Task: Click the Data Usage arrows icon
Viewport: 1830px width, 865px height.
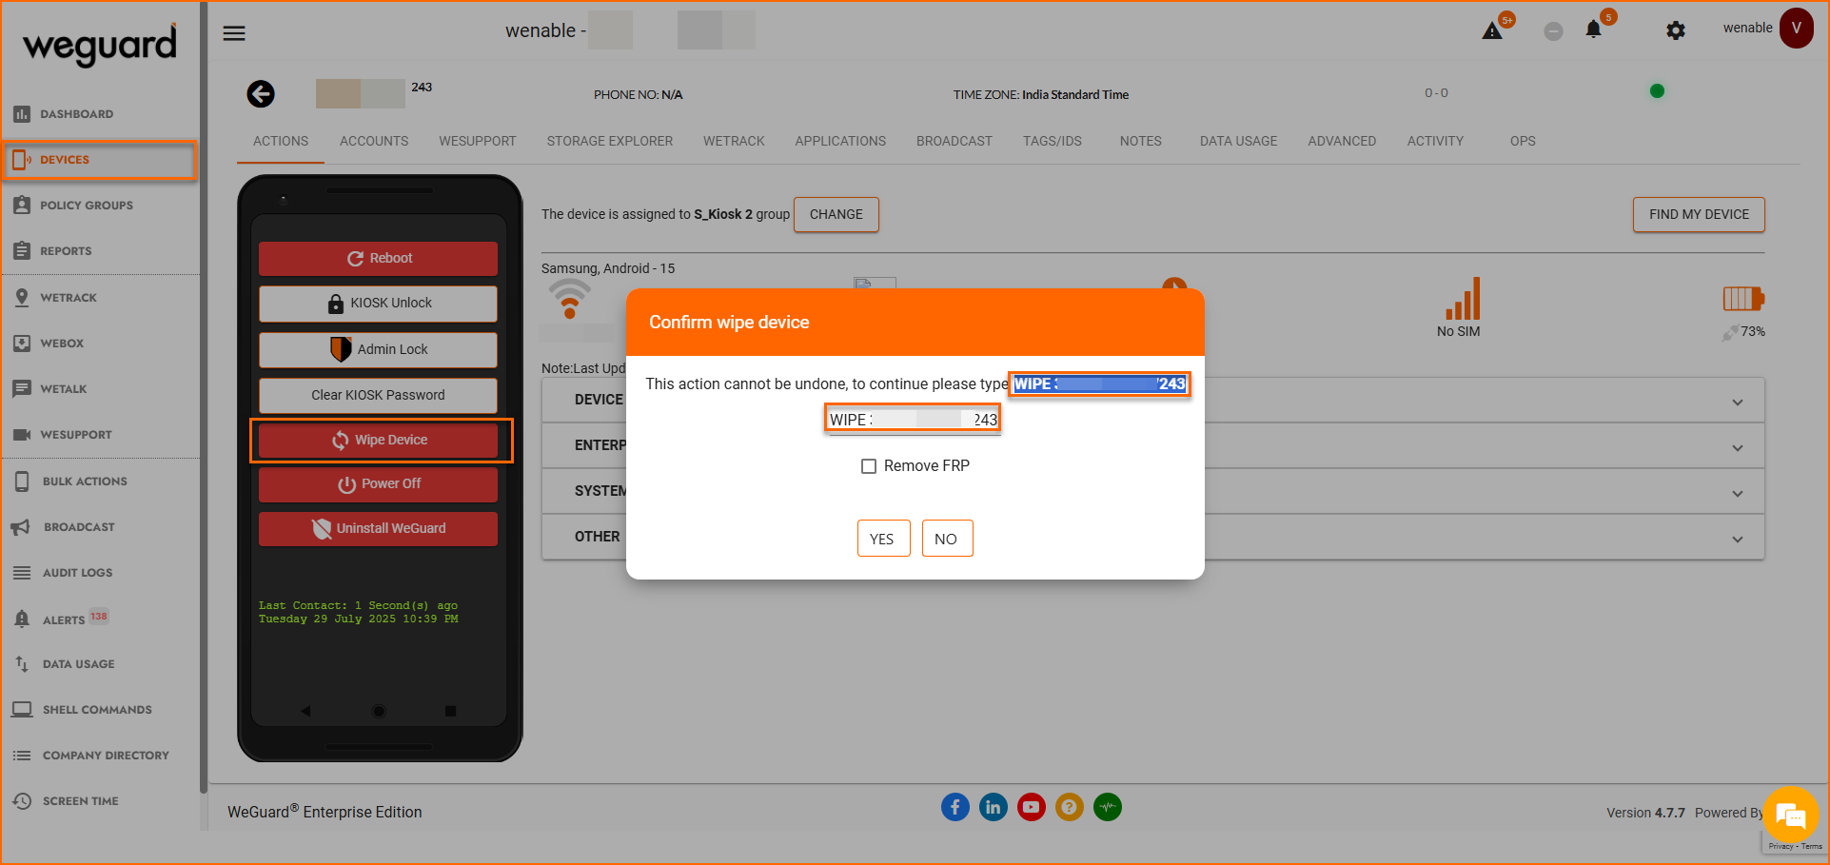Action: [x=22, y=664]
